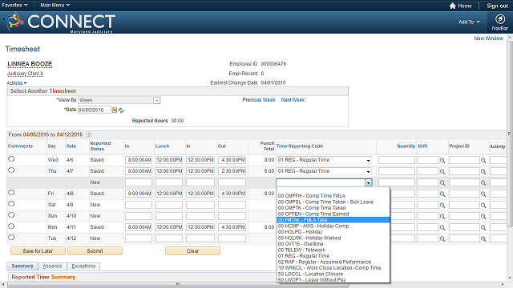
Task: Open the New Window link
Action: tap(488, 38)
